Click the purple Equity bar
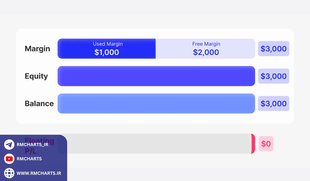Screen dimensions: 310x181 [x=156, y=76]
